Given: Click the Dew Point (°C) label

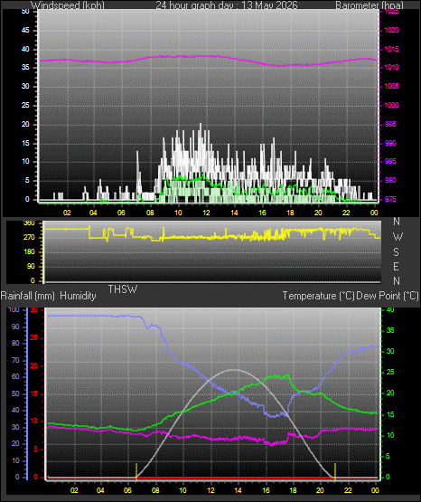Looking at the screenshot, I should (387, 296).
